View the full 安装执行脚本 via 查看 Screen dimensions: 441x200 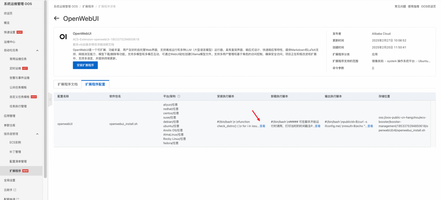262,126
